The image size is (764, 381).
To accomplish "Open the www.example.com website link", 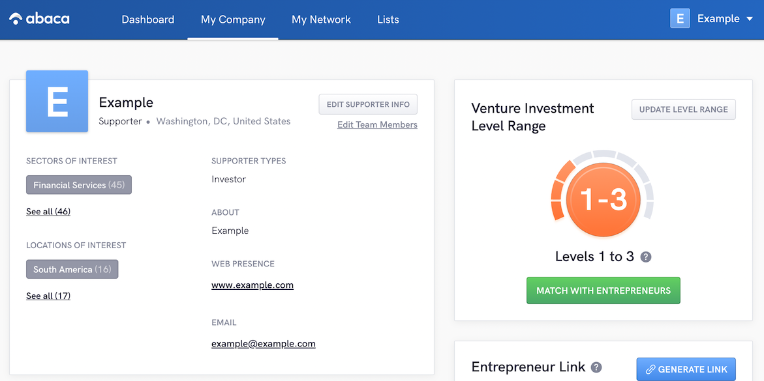I will pyautogui.click(x=252, y=285).
